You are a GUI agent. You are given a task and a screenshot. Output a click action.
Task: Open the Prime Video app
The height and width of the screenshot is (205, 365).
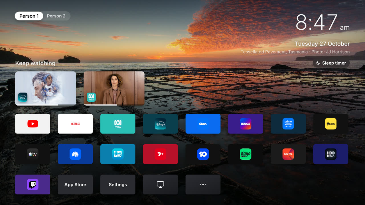288,124
